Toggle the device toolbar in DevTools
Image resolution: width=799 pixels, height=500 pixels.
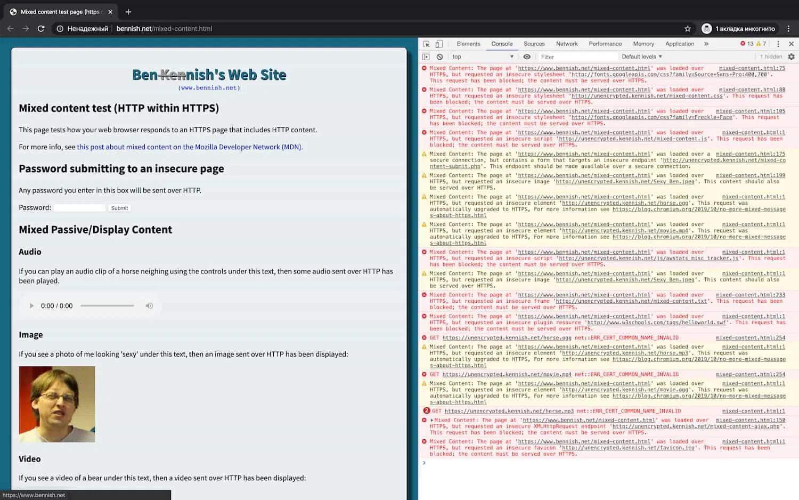(438, 44)
